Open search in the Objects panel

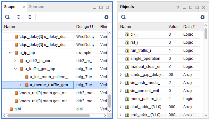coord(123,17)
